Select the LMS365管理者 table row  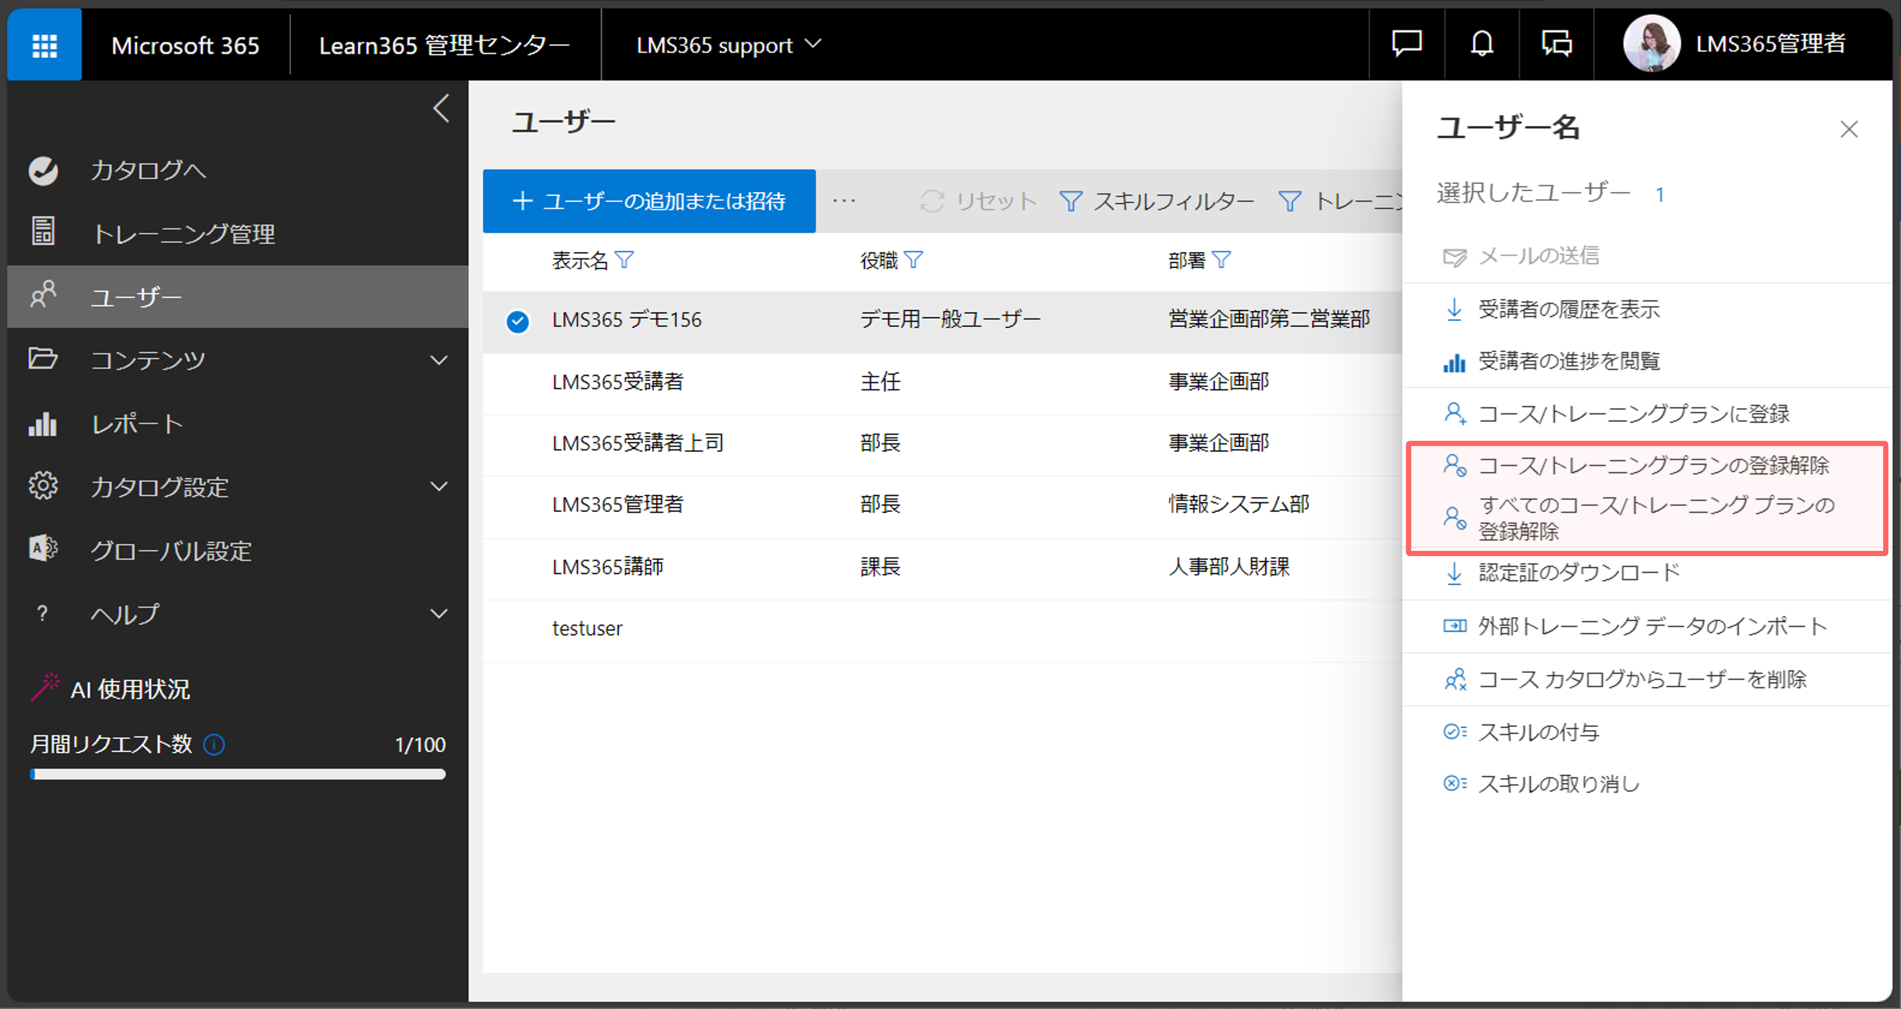coord(942,504)
